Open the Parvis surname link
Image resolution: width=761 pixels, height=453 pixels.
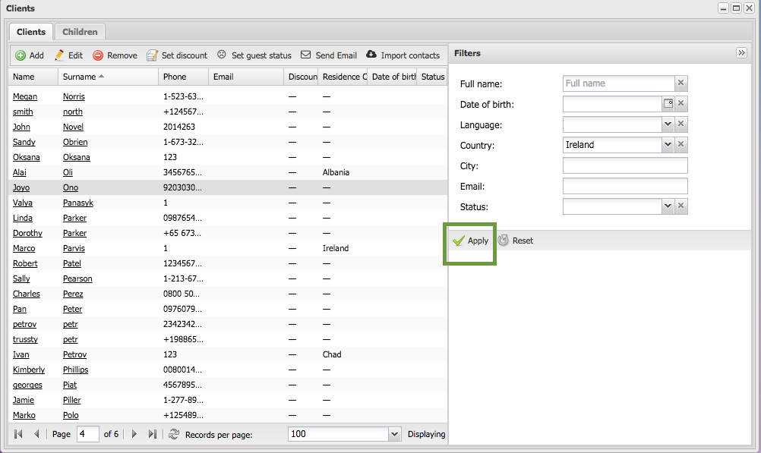[74, 248]
